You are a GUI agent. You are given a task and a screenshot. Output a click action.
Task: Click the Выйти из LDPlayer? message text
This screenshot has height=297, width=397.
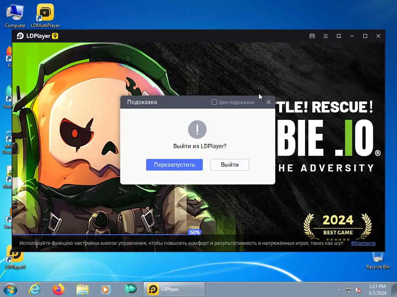click(x=200, y=146)
